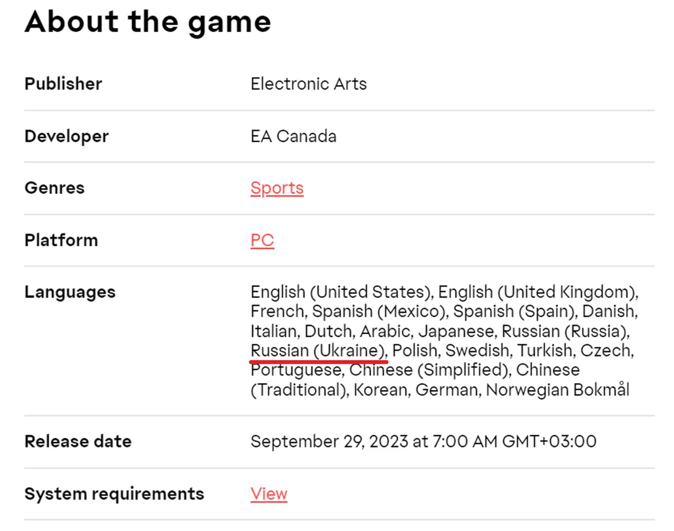The height and width of the screenshot is (531, 674).
Task: Click Norwegian Bokmål in the languages list
Action: tap(557, 390)
